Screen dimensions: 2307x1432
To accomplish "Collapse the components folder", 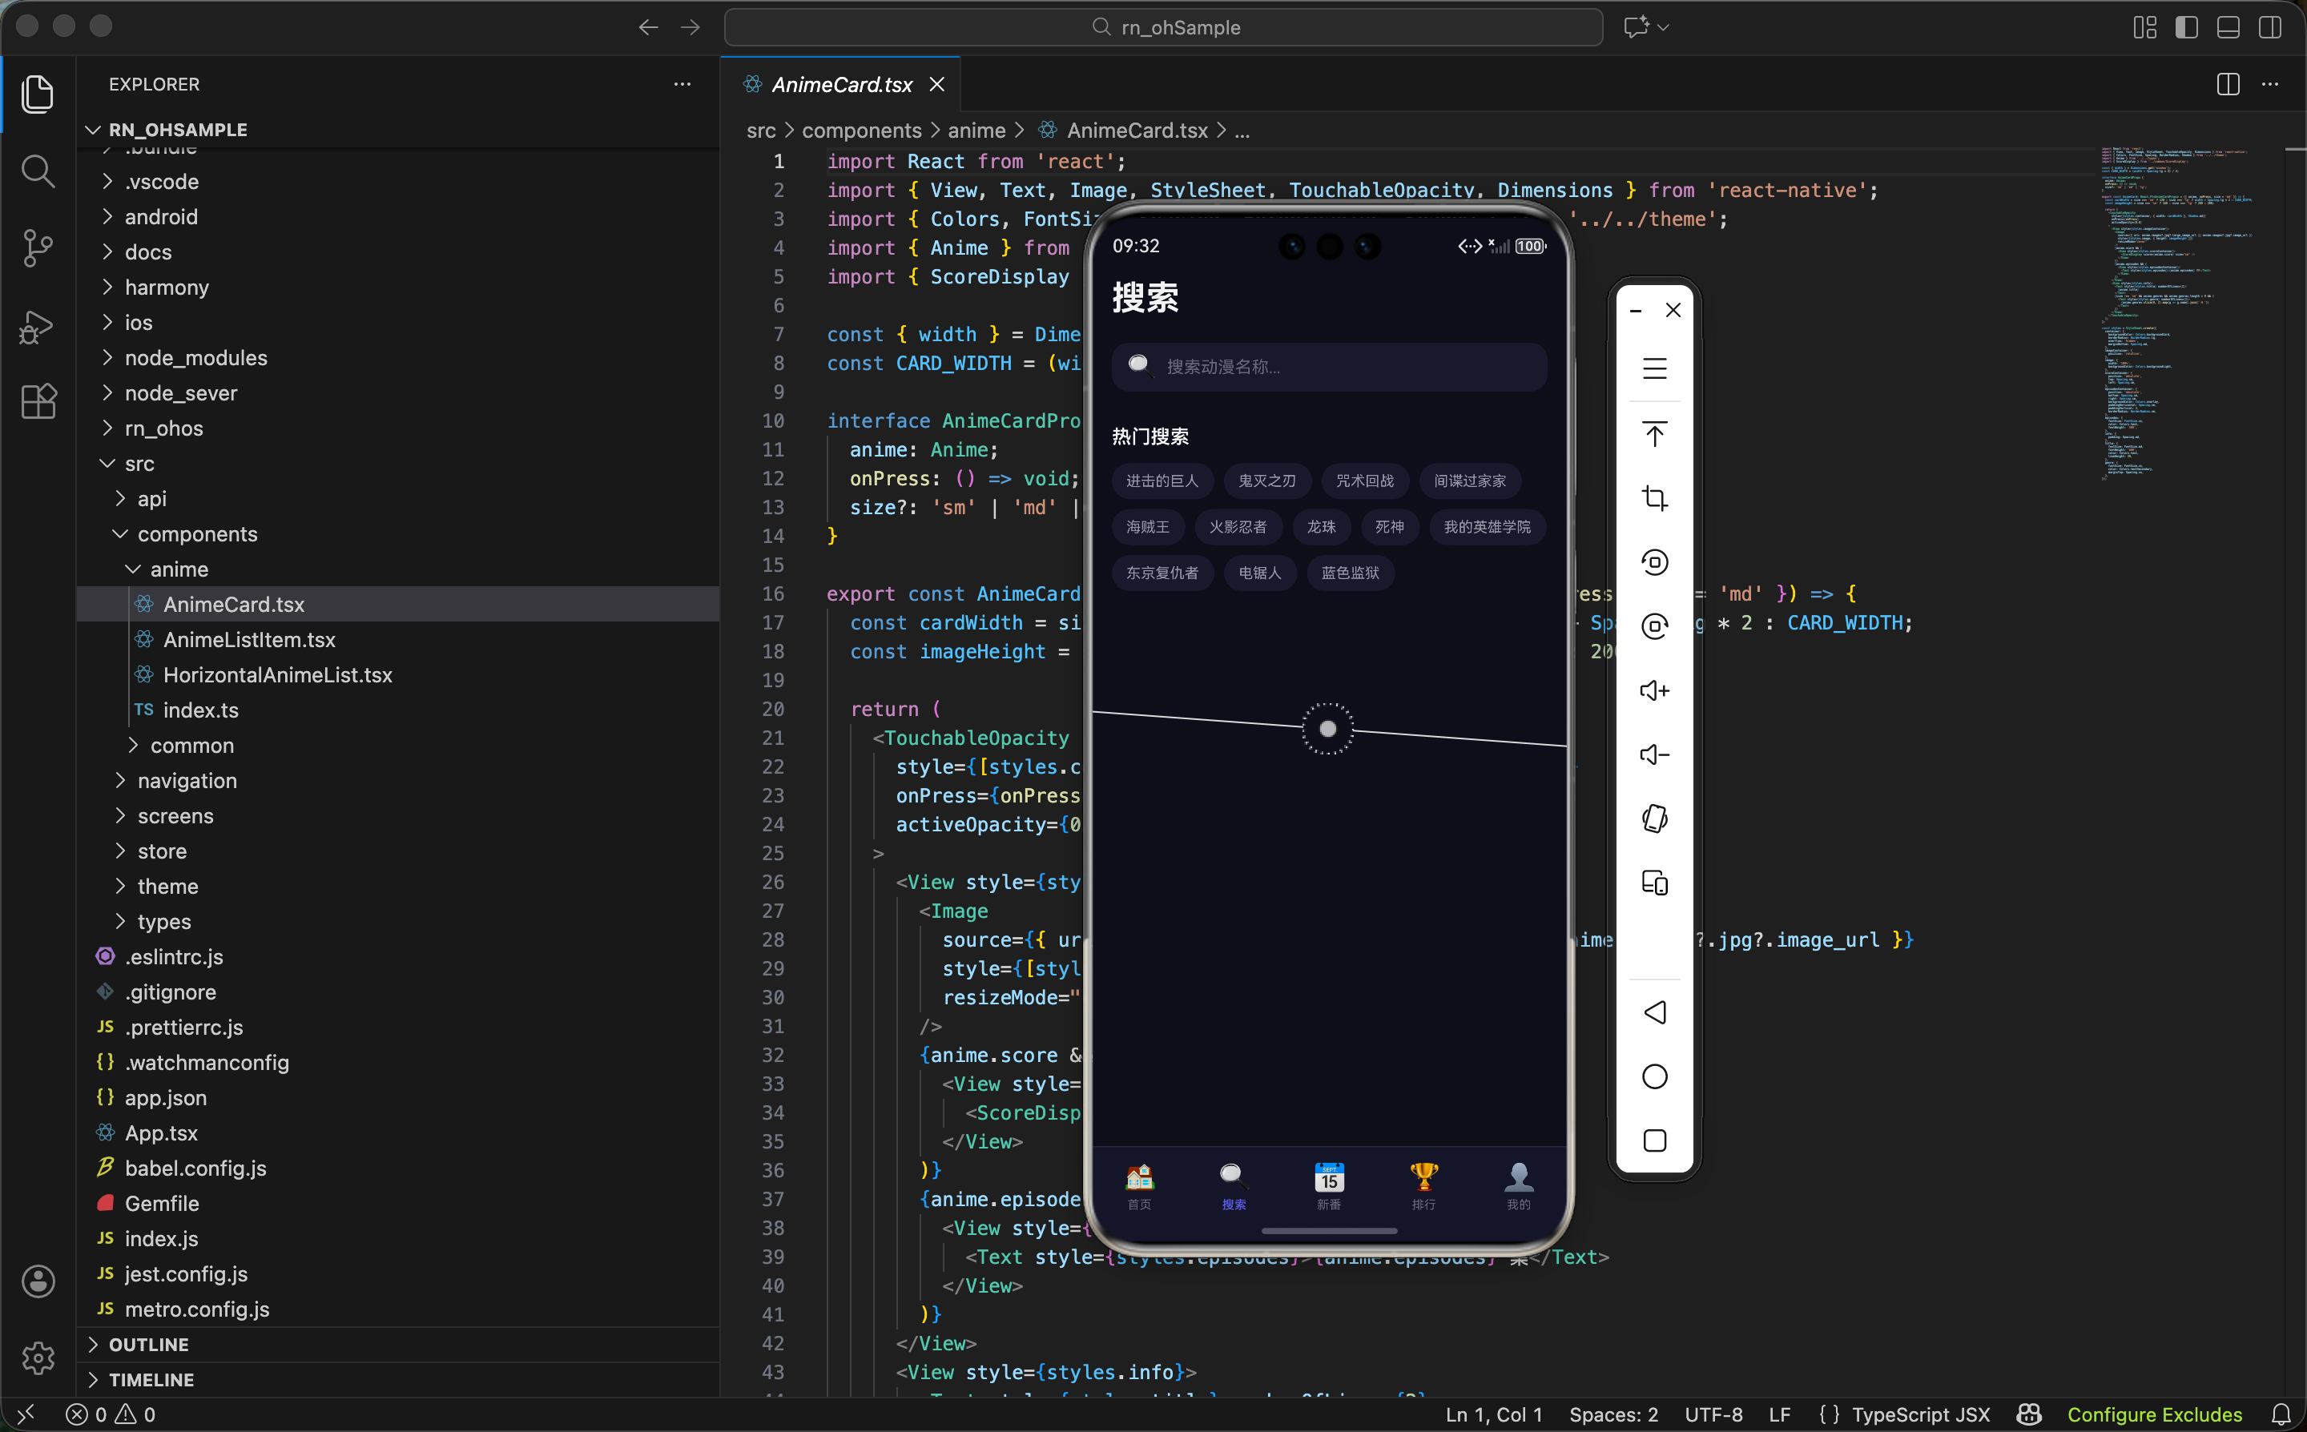I will coord(197,534).
